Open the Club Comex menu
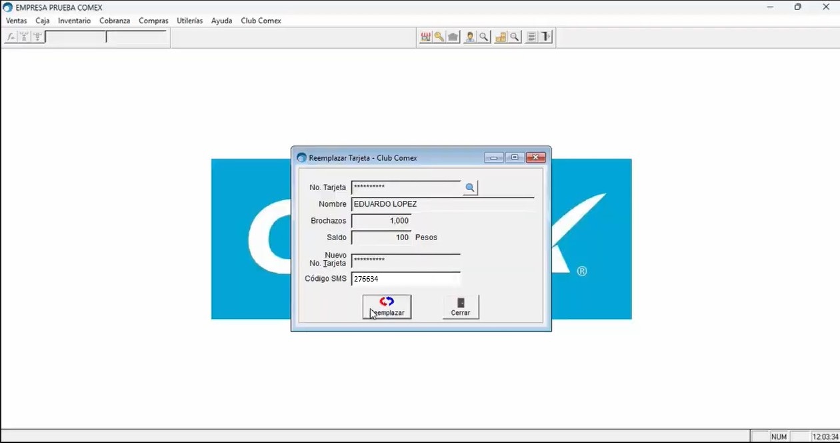This screenshot has width=840, height=443. 261,21
